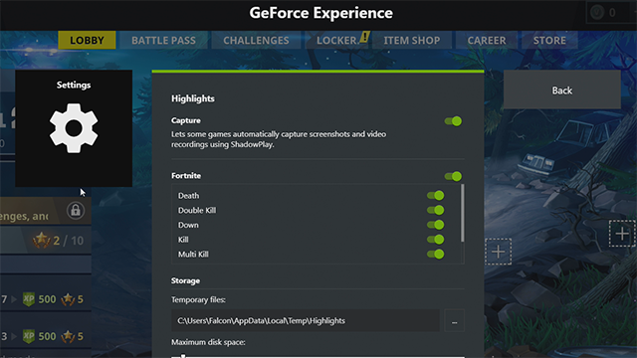Switch to the Item Shop tab
This screenshot has height=358, width=637.
(412, 40)
